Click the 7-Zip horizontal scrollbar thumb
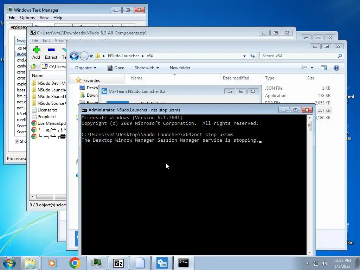 tap(51, 197)
